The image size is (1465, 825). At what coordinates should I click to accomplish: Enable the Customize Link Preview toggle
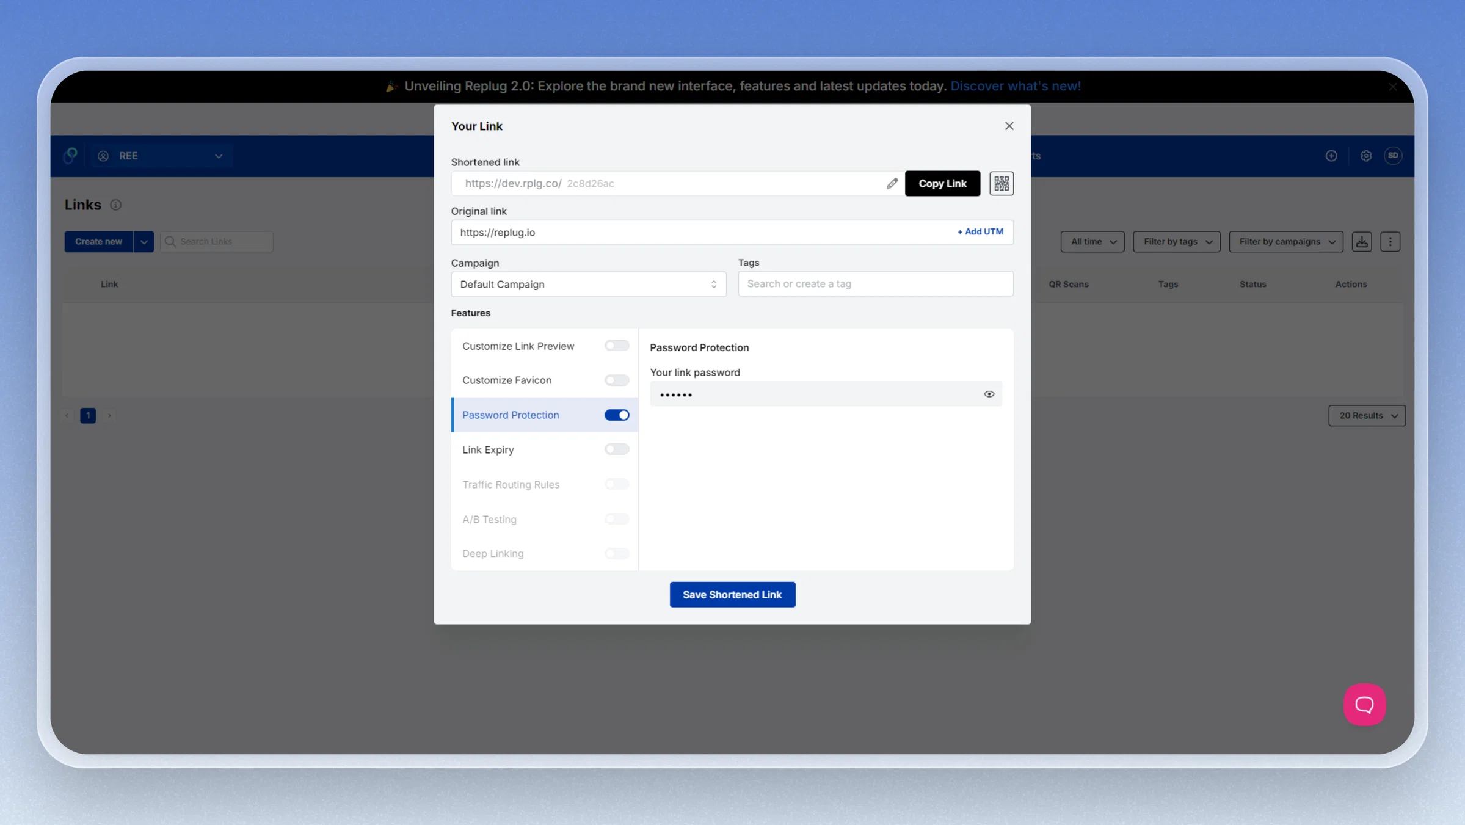pos(616,346)
